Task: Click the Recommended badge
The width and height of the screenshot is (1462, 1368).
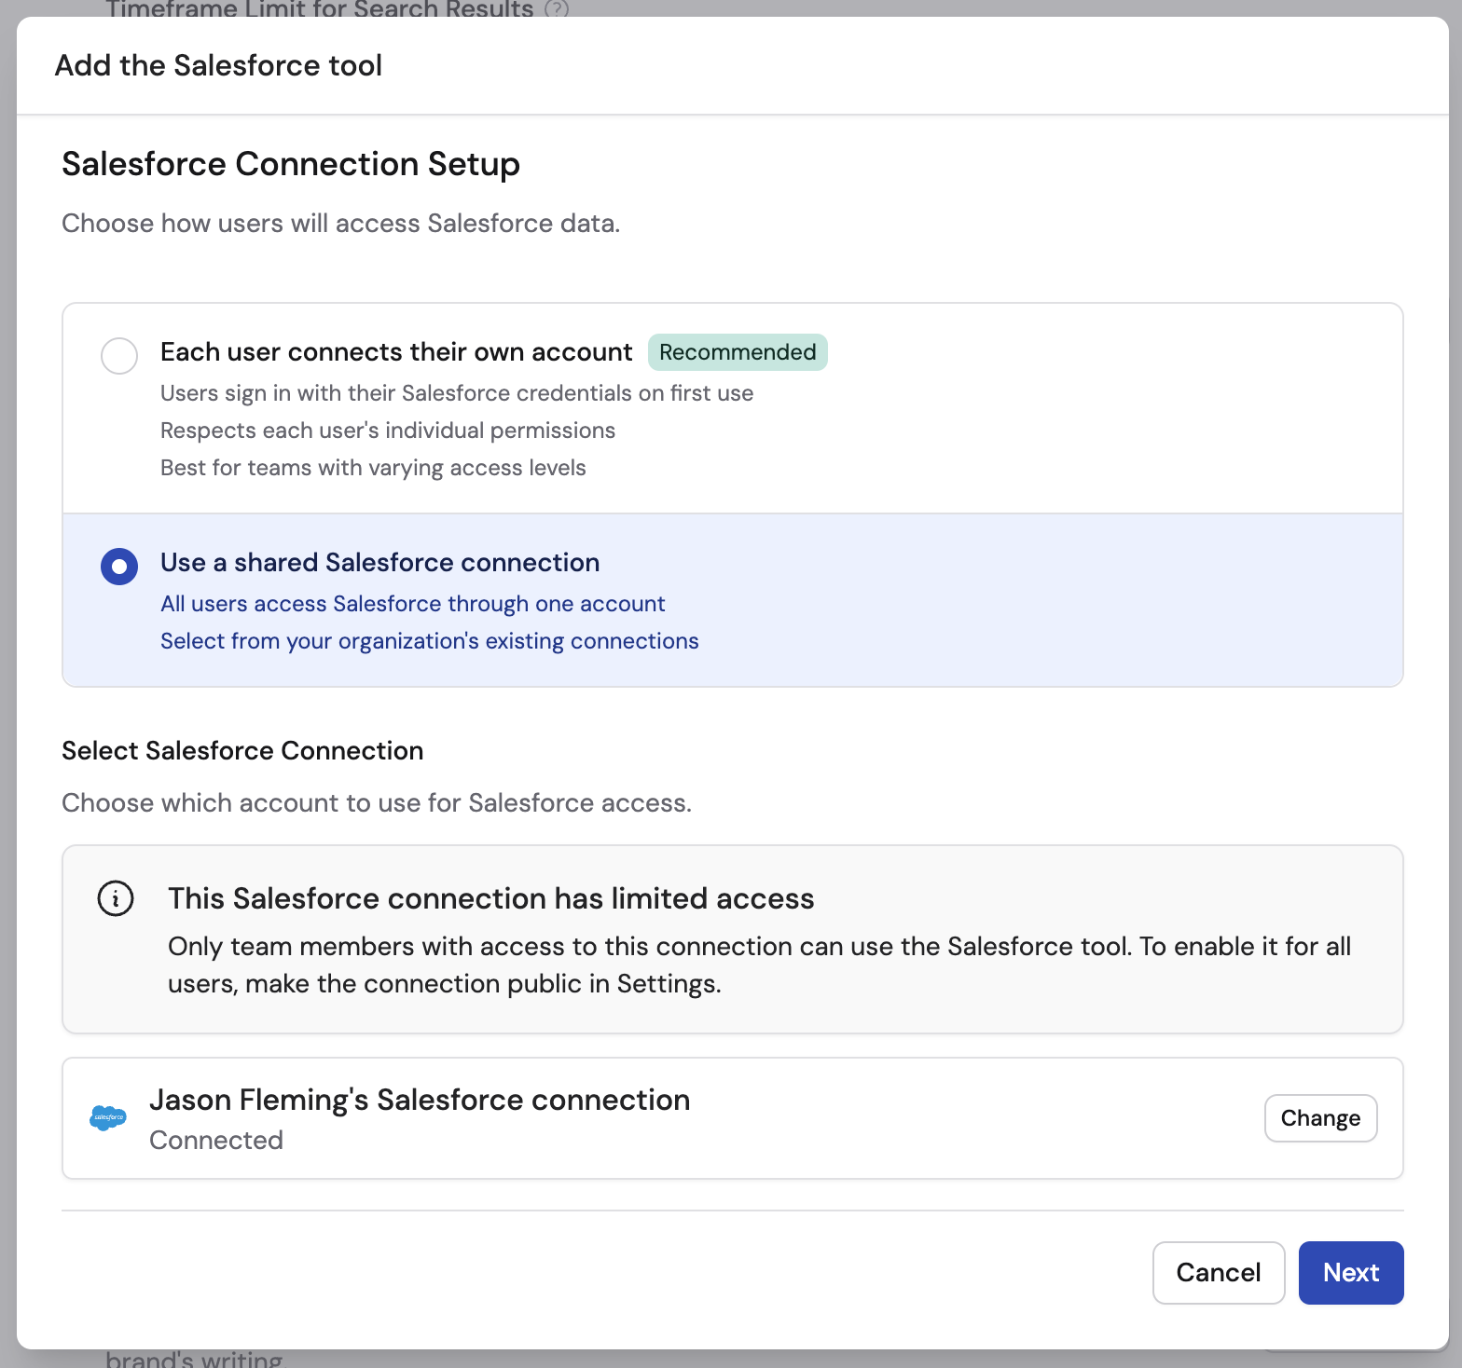Action: pyautogui.click(x=738, y=352)
